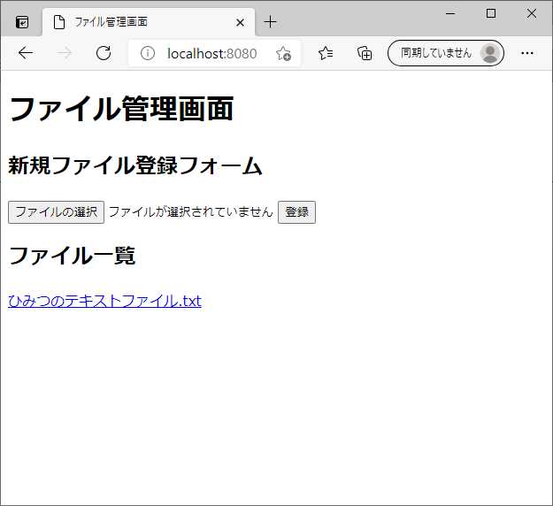Click the ファイルが選択されていません text

[x=191, y=212]
